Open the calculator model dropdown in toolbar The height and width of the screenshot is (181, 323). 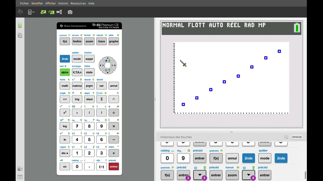[31, 12]
